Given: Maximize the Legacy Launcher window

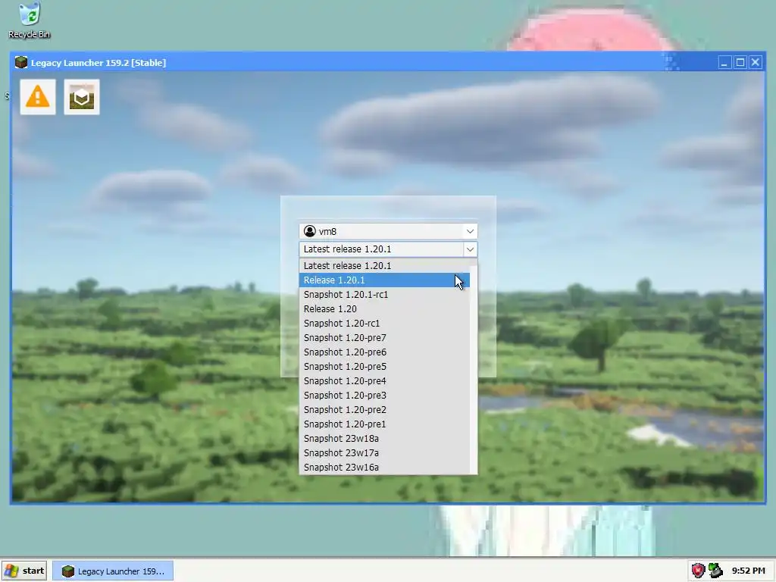Looking at the screenshot, I should click(x=740, y=62).
